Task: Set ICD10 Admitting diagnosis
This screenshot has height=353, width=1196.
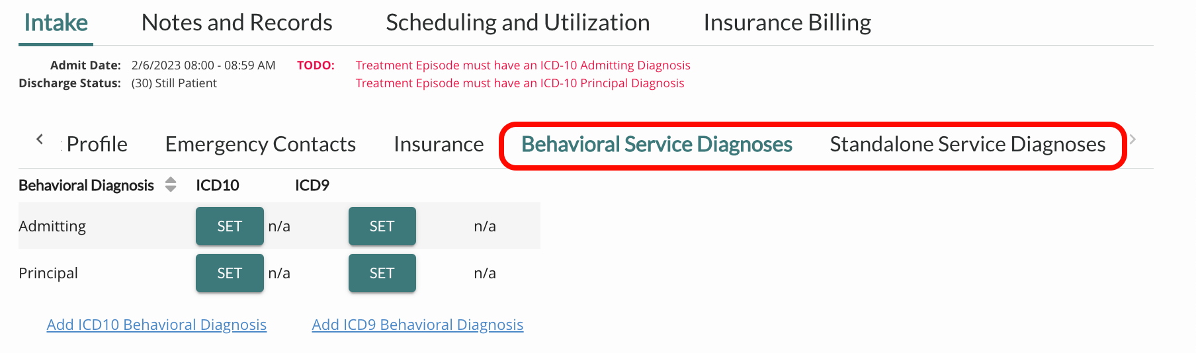Action: click(230, 226)
